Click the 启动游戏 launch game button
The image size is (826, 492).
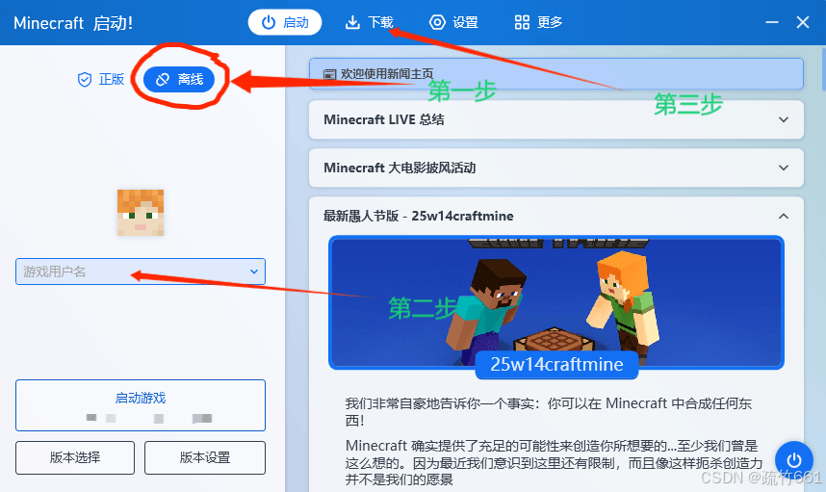coord(141,405)
